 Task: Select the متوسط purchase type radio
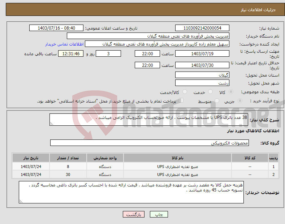[217, 101]
